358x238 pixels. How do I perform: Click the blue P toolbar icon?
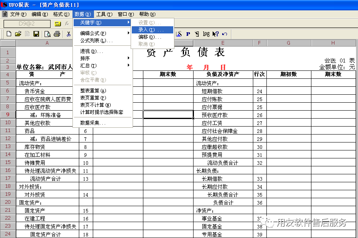click(x=188, y=34)
